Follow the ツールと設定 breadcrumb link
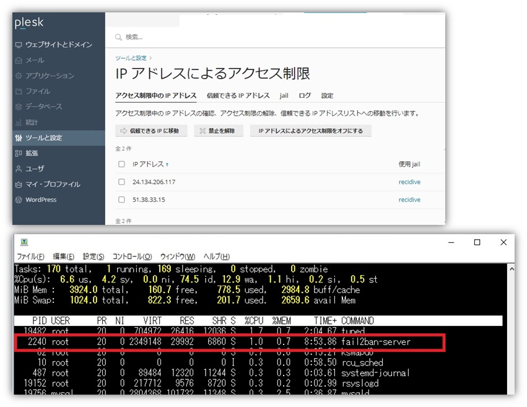527x407 pixels. pos(131,58)
